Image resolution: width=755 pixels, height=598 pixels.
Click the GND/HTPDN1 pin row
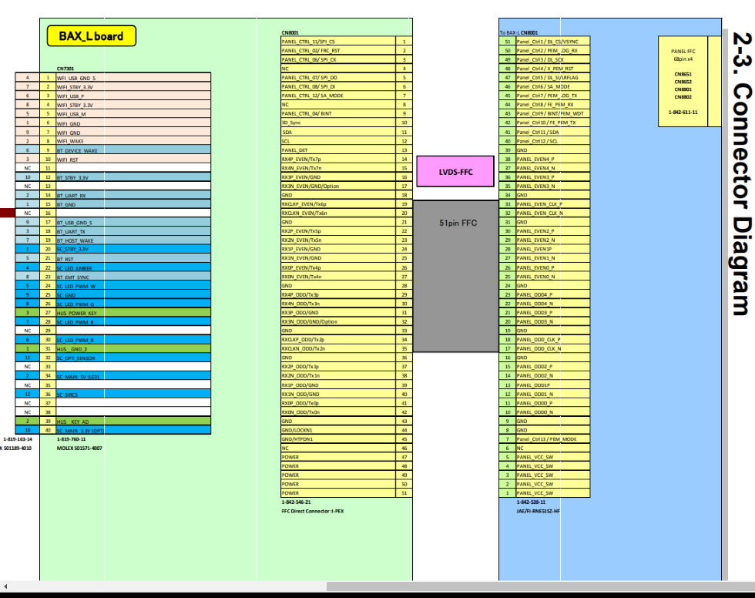pos(339,438)
